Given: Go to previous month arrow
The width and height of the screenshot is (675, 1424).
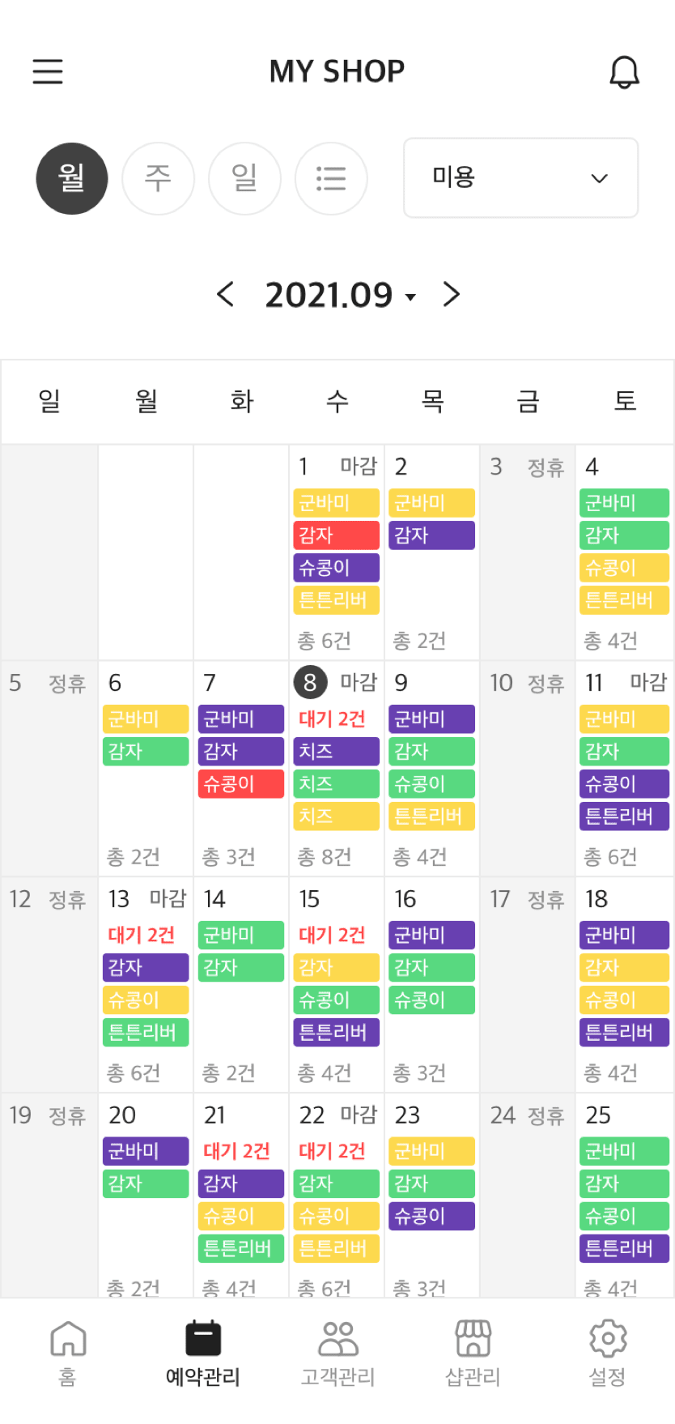Looking at the screenshot, I should tap(226, 294).
